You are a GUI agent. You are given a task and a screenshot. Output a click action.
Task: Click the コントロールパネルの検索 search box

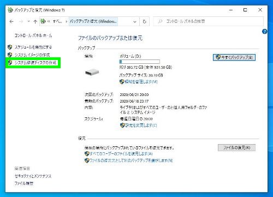[208, 21]
